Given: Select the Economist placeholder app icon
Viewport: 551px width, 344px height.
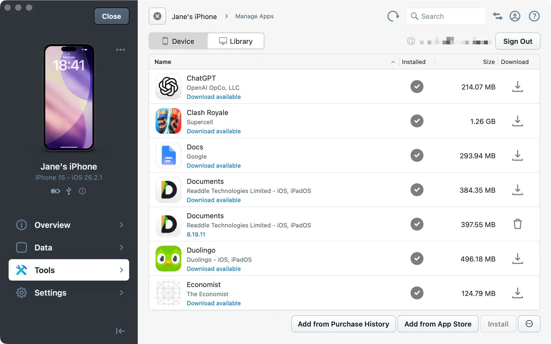Looking at the screenshot, I should [168, 293].
